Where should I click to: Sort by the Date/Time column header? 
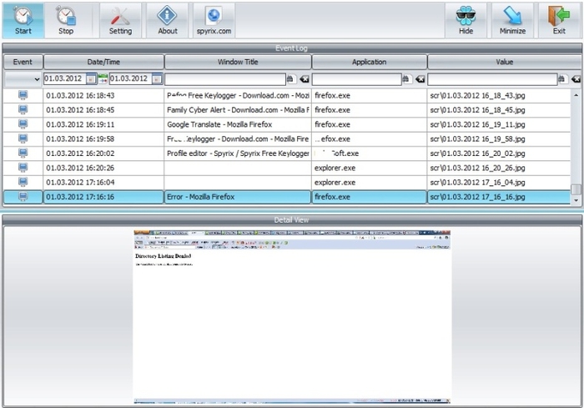[103, 62]
